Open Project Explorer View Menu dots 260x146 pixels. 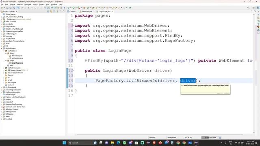click(57, 11)
